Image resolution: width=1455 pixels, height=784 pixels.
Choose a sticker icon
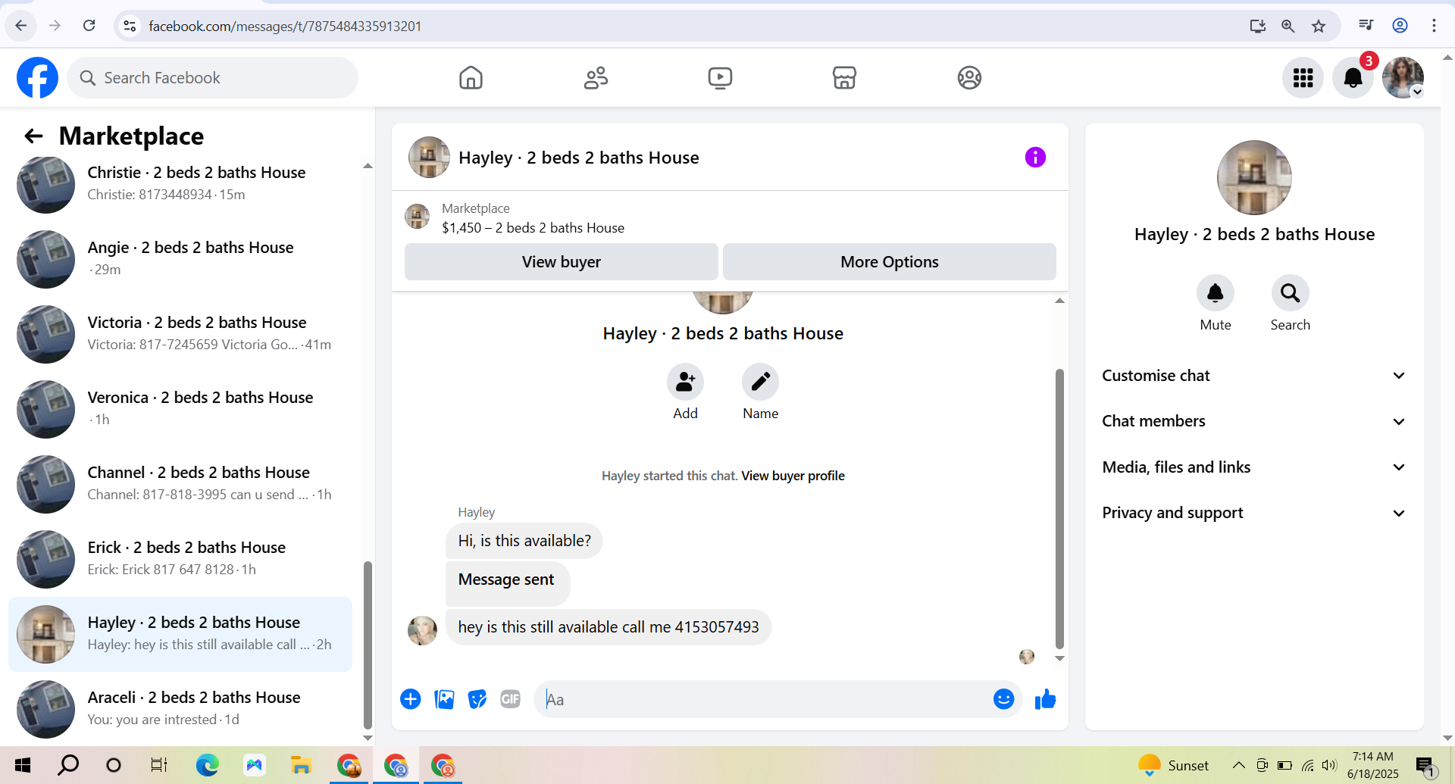coord(477,699)
